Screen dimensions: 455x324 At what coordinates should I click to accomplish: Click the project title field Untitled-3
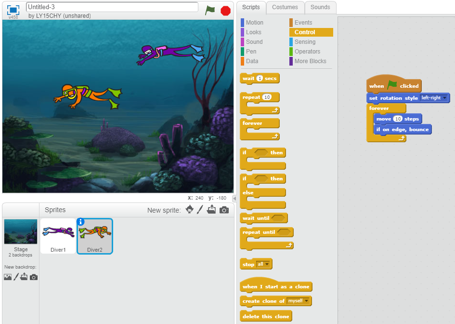112,7
